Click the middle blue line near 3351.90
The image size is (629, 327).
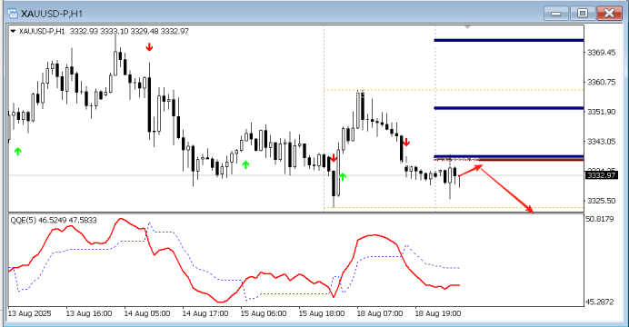tap(509, 108)
